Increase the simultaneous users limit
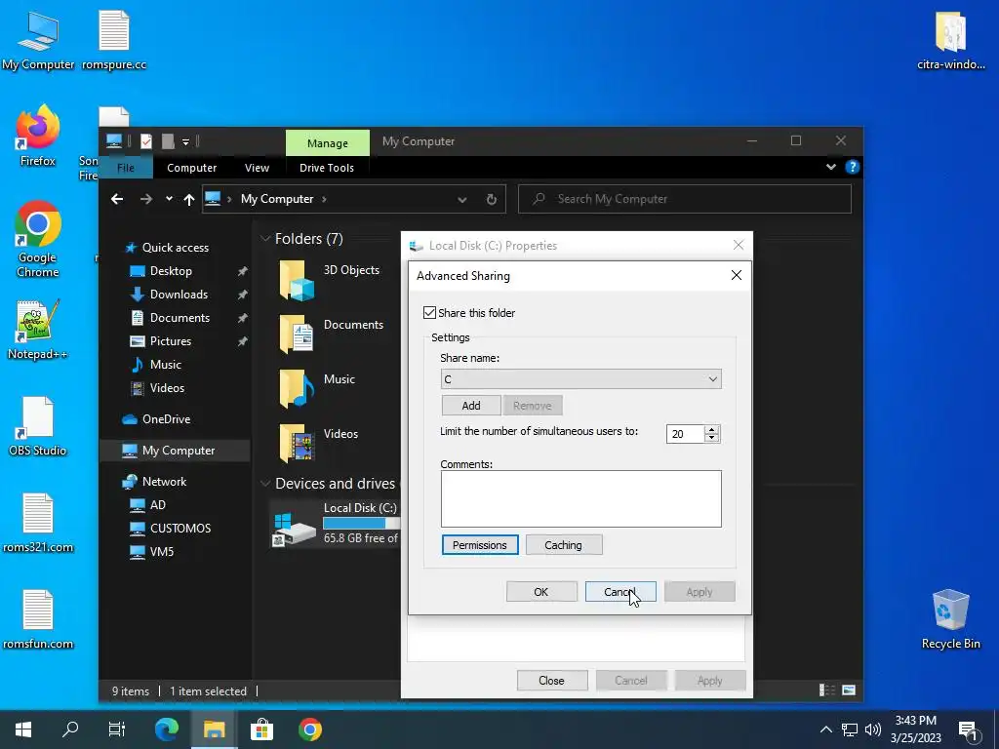Screen dimensions: 999x749 [711, 429]
